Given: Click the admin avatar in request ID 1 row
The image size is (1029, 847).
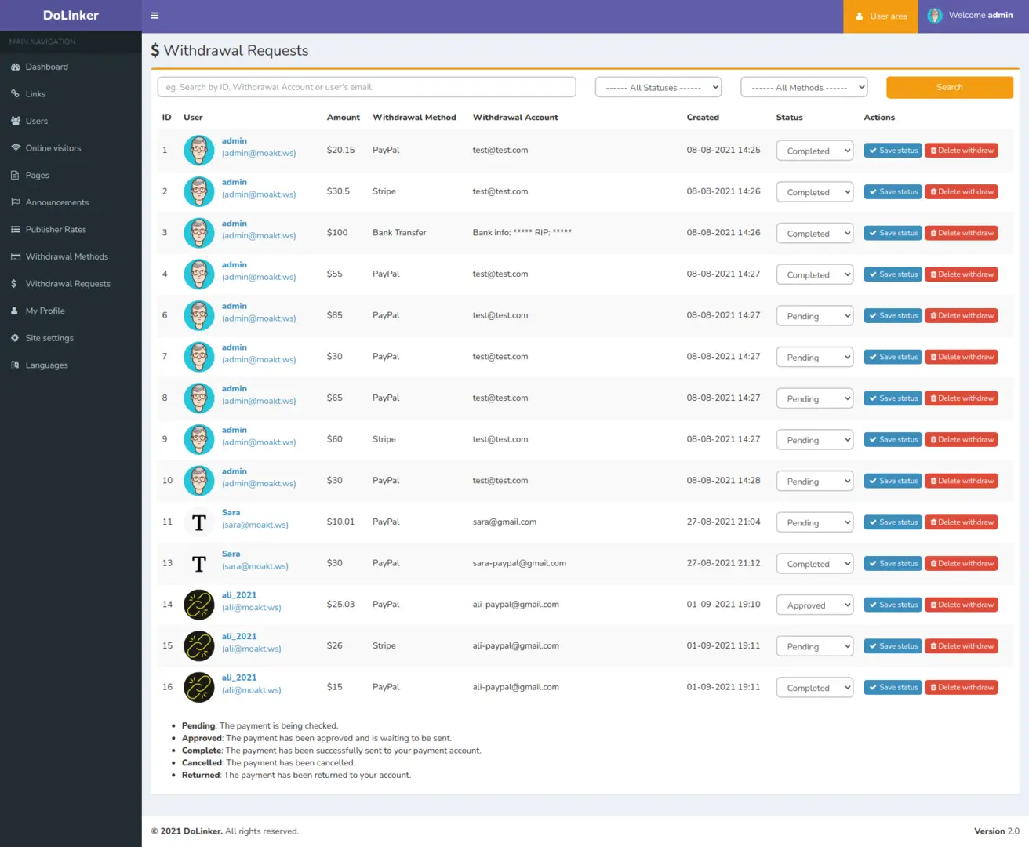Looking at the screenshot, I should coord(199,150).
